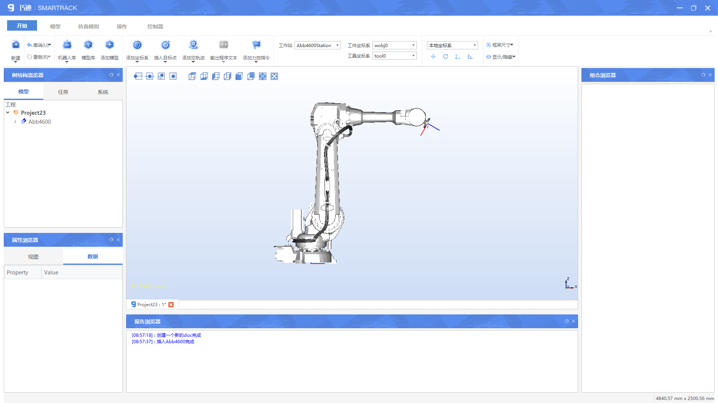Open the 显示/隐藏 show-hide menu
Image resolution: width=718 pixels, height=403 pixels.
[x=501, y=57]
